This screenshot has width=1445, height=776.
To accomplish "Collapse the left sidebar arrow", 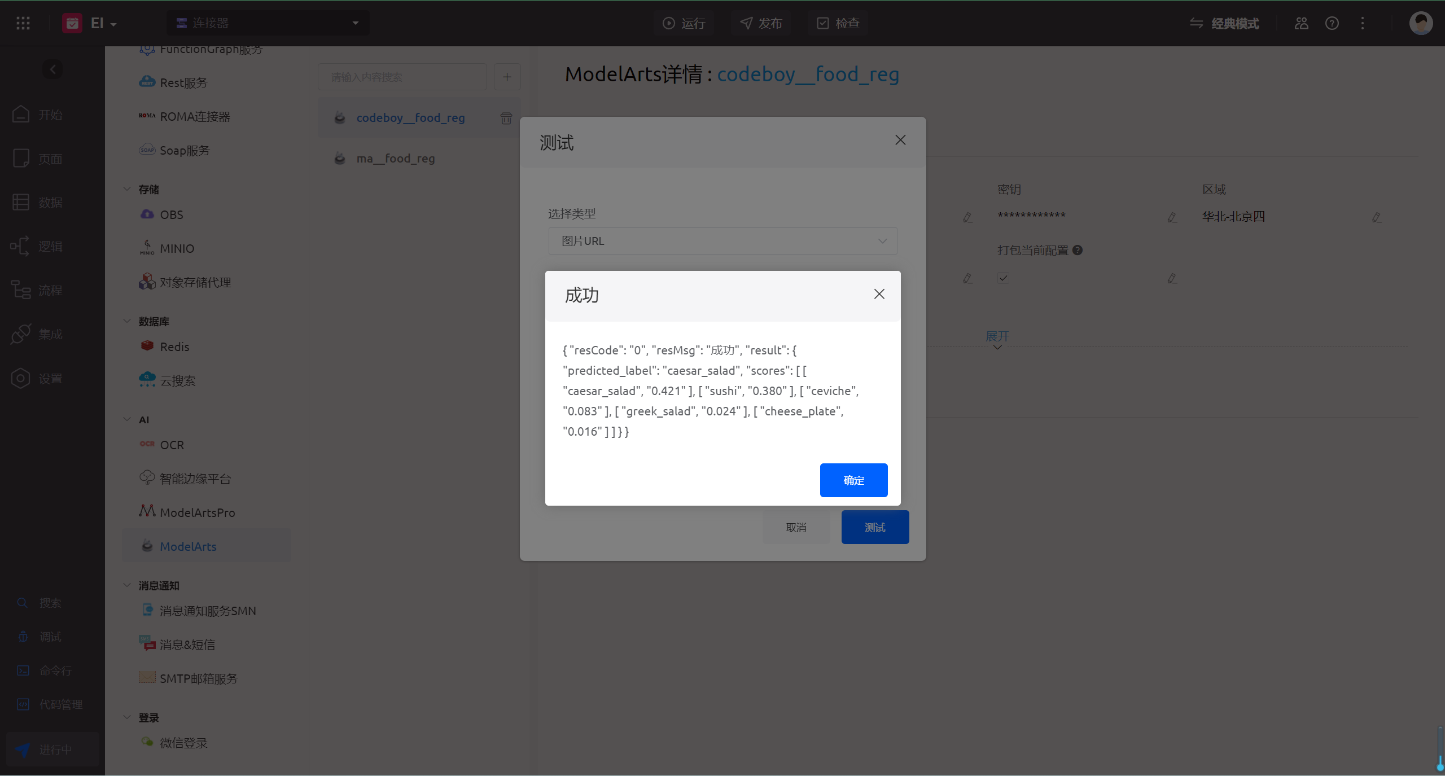I will [x=52, y=69].
